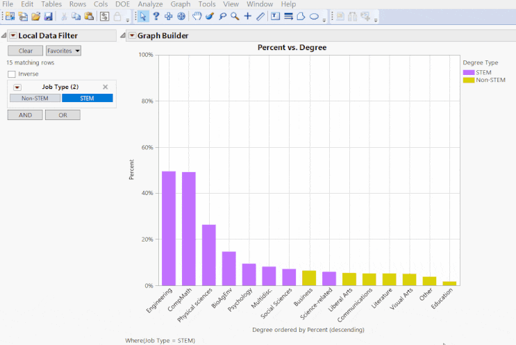Open the Analyze menu
This screenshot has height=345, width=516.
150,4
